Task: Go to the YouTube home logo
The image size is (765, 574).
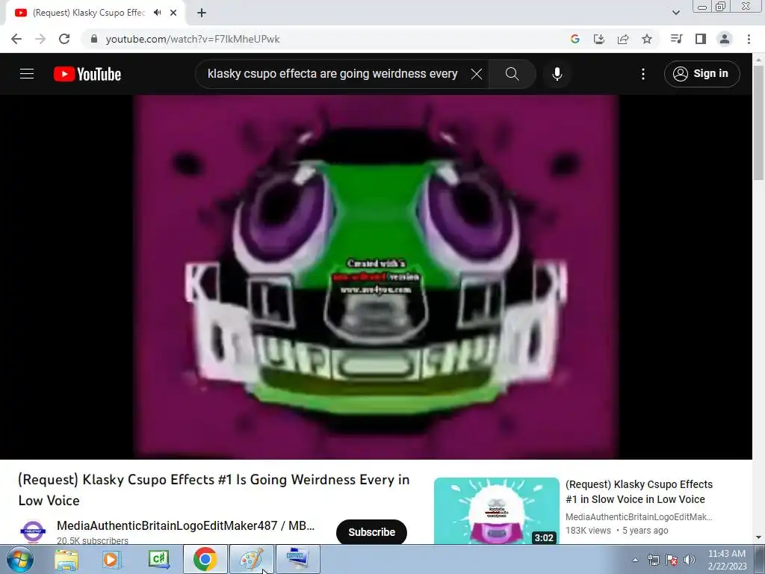Action: point(87,74)
